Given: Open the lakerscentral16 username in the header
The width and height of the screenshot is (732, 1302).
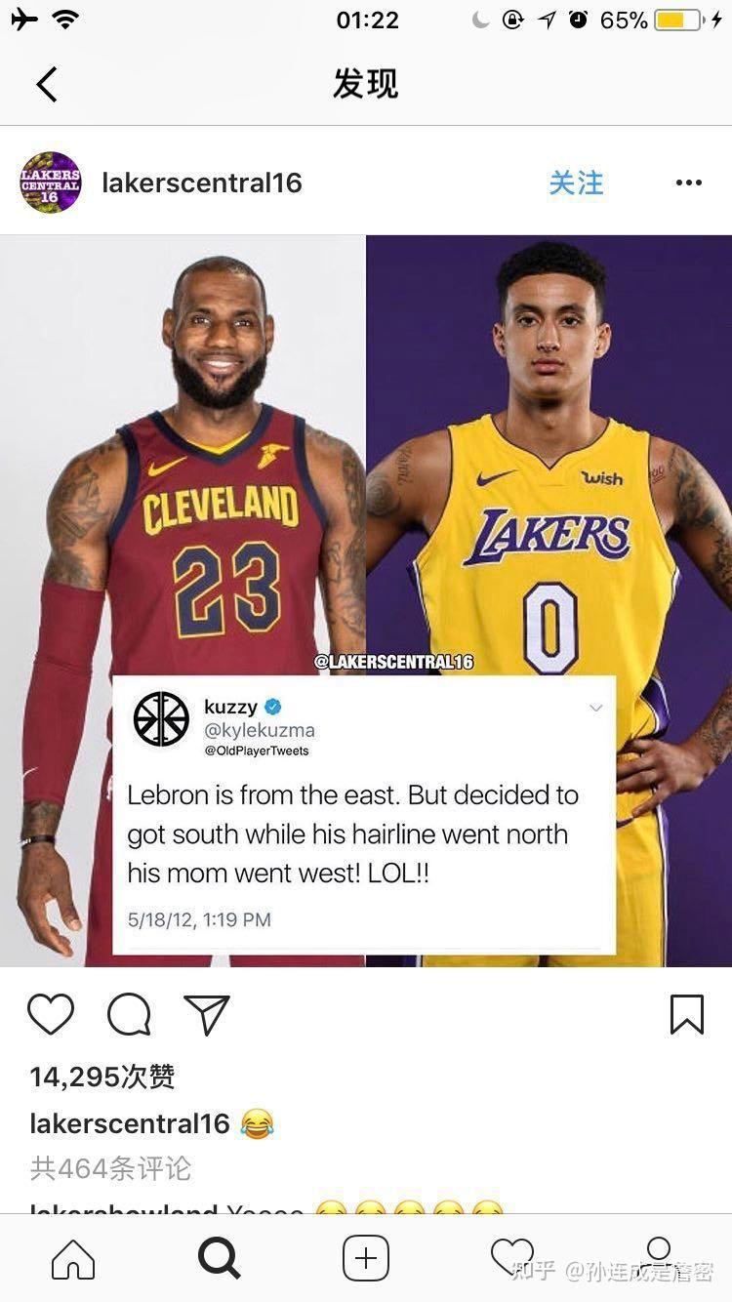Looking at the screenshot, I should 202,183.
